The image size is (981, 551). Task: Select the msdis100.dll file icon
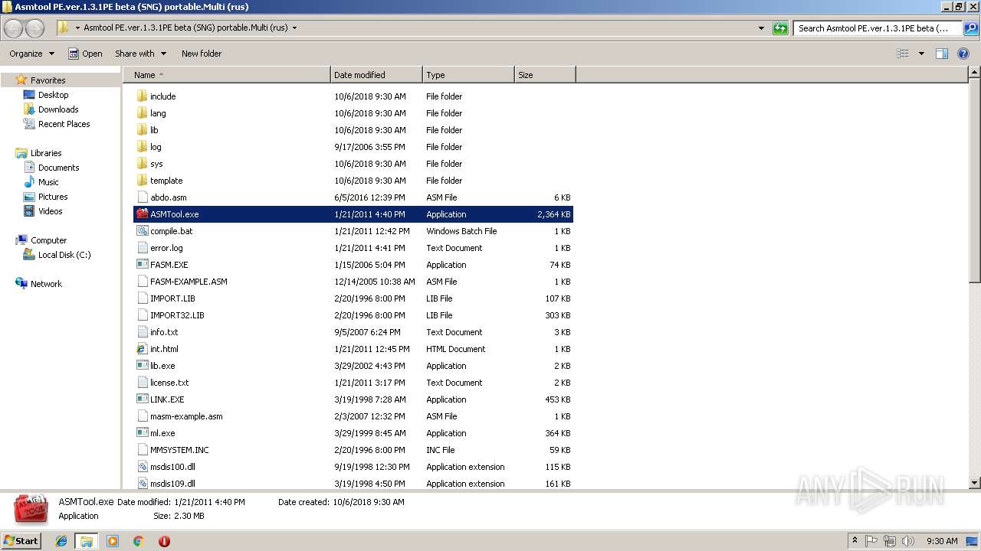142,467
